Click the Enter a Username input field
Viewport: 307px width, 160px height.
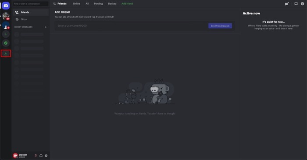131,26
